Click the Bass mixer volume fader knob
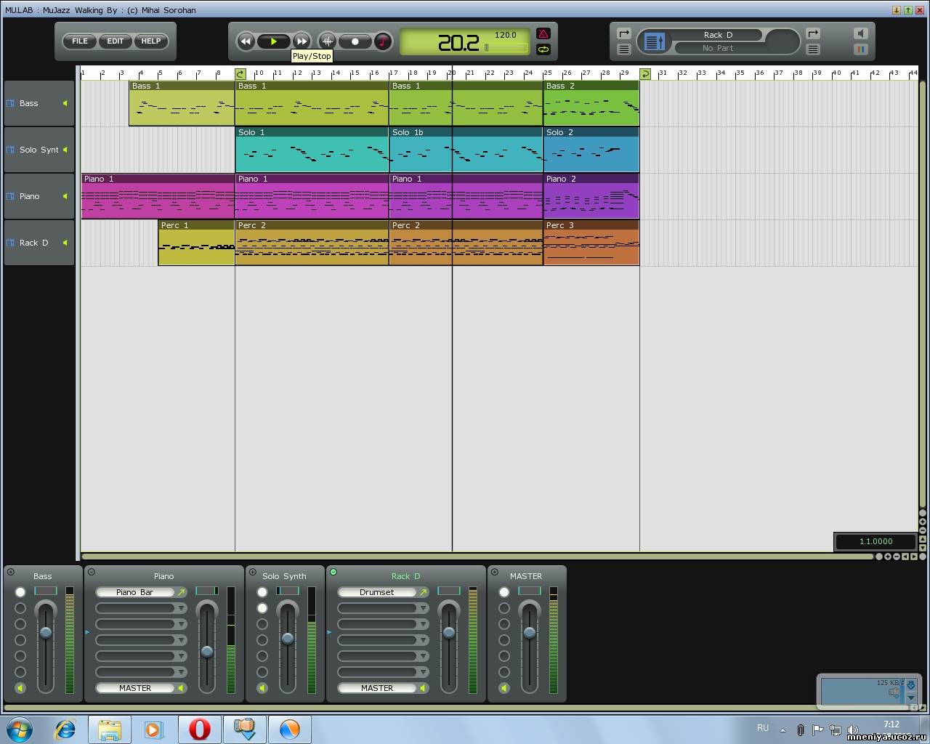The width and height of the screenshot is (930, 744). tap(46, 633)
